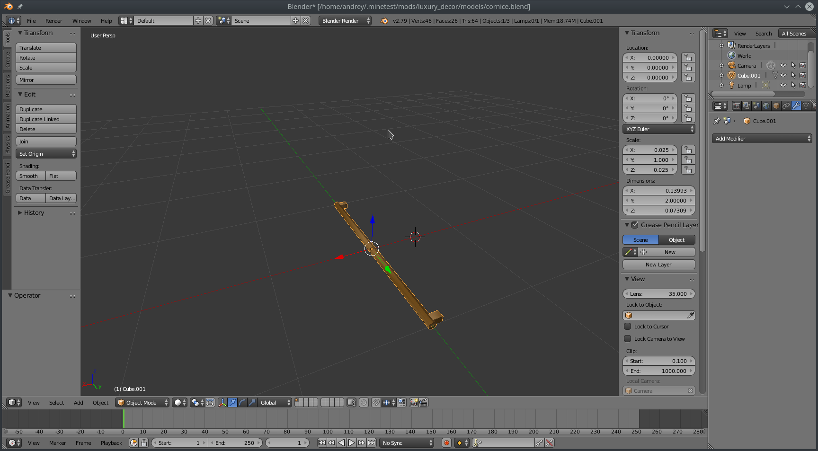Click the OpenGL render animation clapper icon
This screenshot has height=451, width=818.
[424, 403]
